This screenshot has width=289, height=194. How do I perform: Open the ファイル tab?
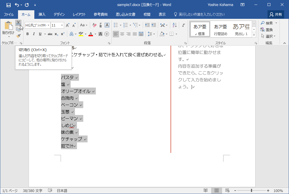pyautogui.click(x=9, y=15)
